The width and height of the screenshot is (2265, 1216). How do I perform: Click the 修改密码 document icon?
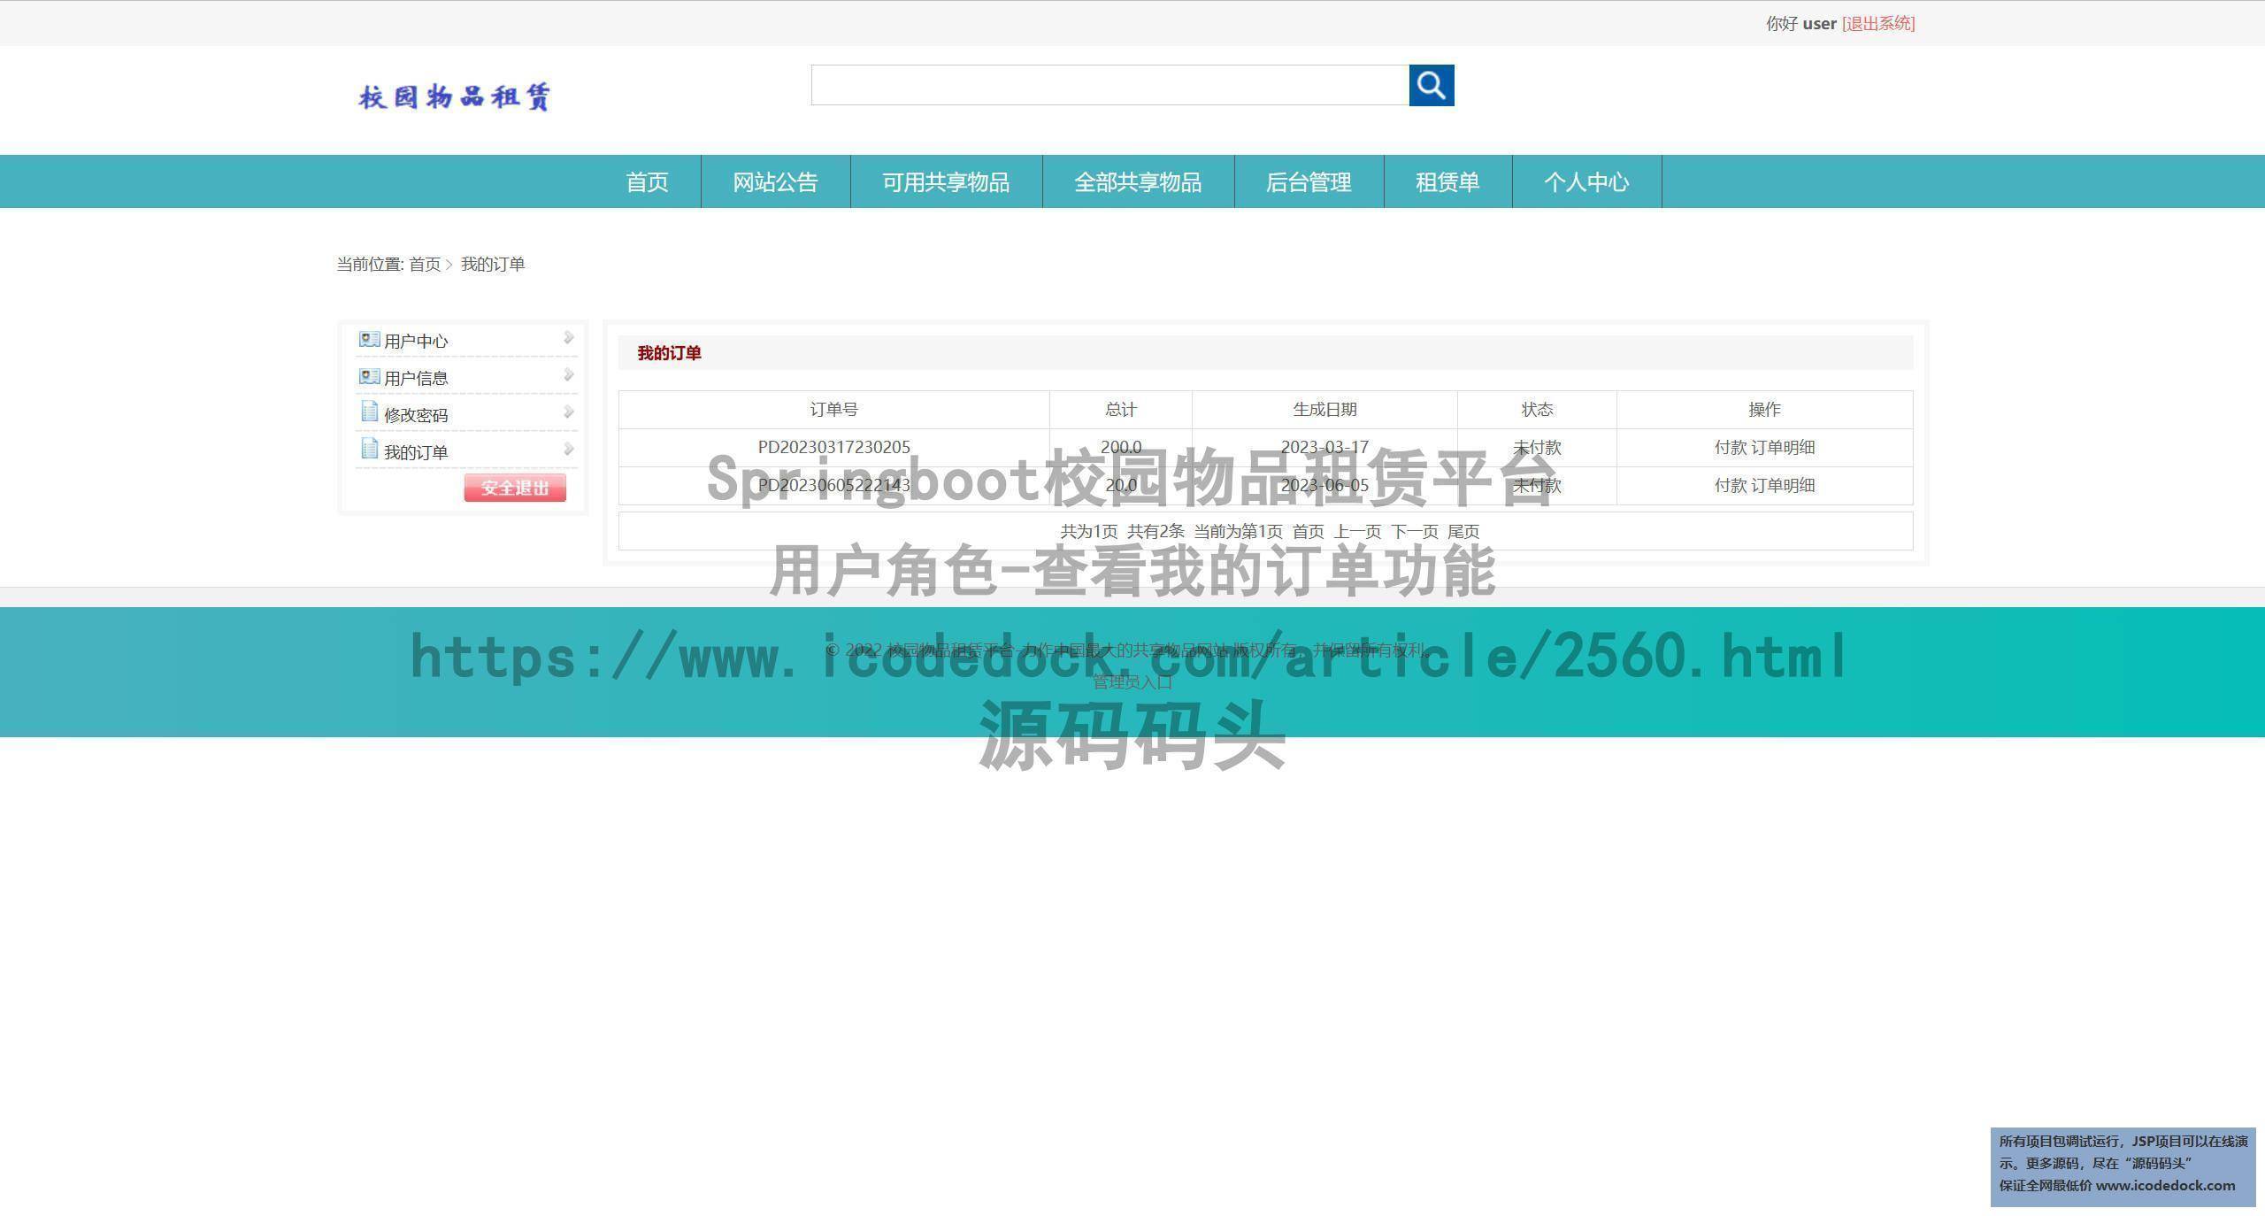point(369,412)
